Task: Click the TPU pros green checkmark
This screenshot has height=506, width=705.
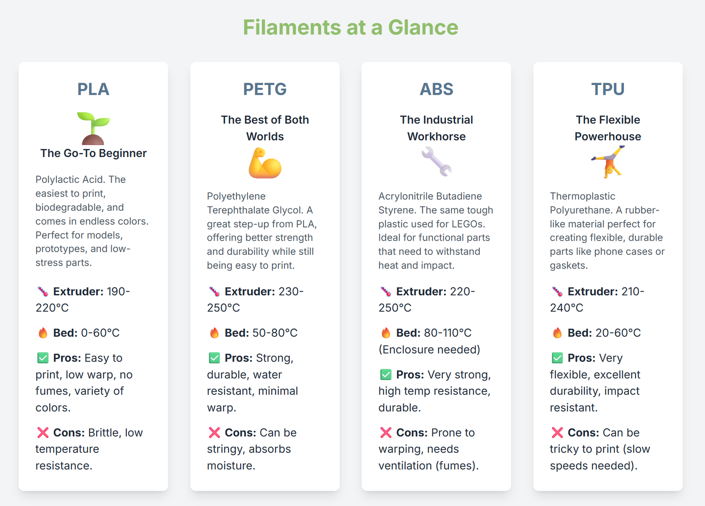Action: (557, 358)
